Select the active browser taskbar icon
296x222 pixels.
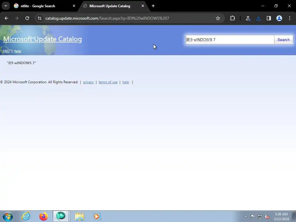61,216
